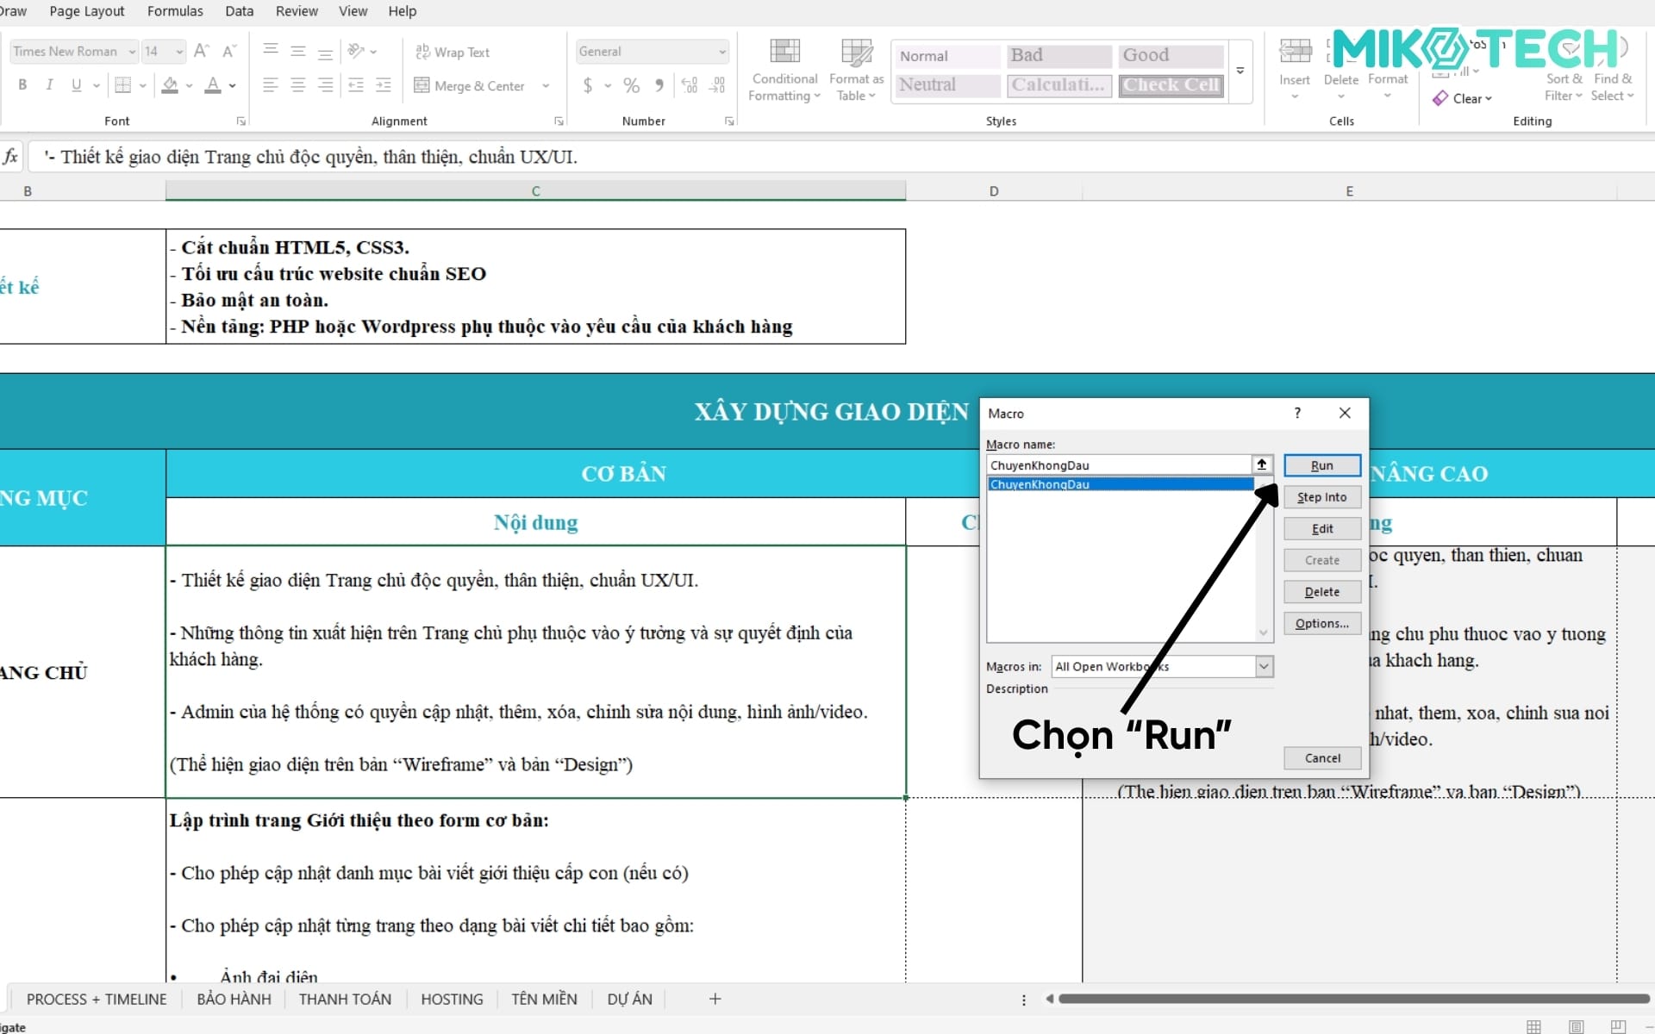Open Format as Table gallery
This screenshot has width=1655, height=1034.
coord(856,71)
